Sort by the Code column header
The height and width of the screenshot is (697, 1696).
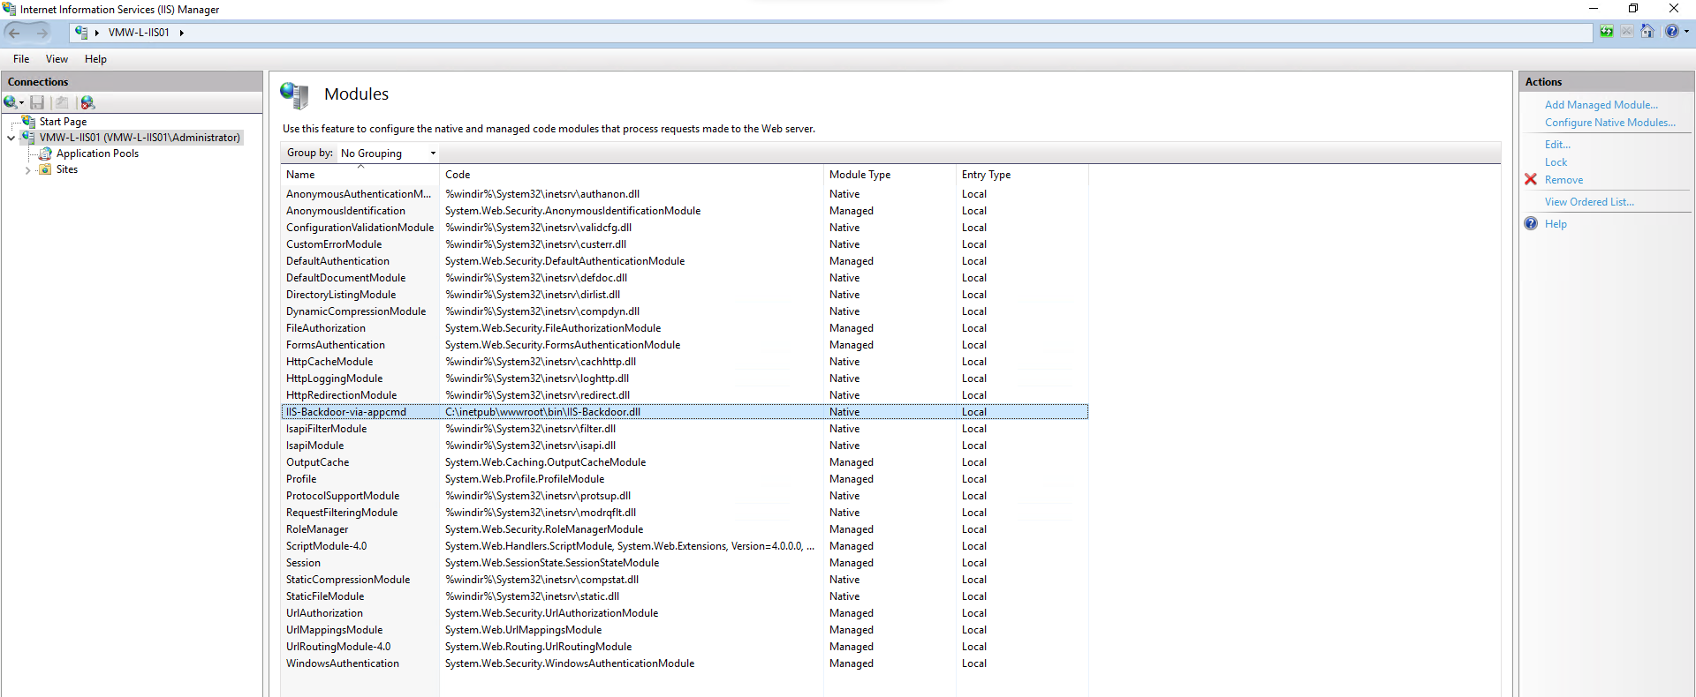(631, 175)
